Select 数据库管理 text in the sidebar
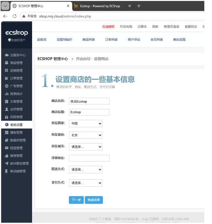 point(18,140)
